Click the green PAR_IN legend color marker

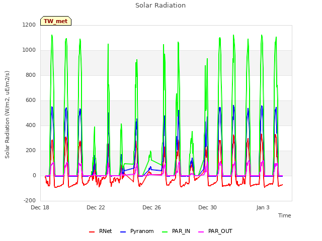165,232
